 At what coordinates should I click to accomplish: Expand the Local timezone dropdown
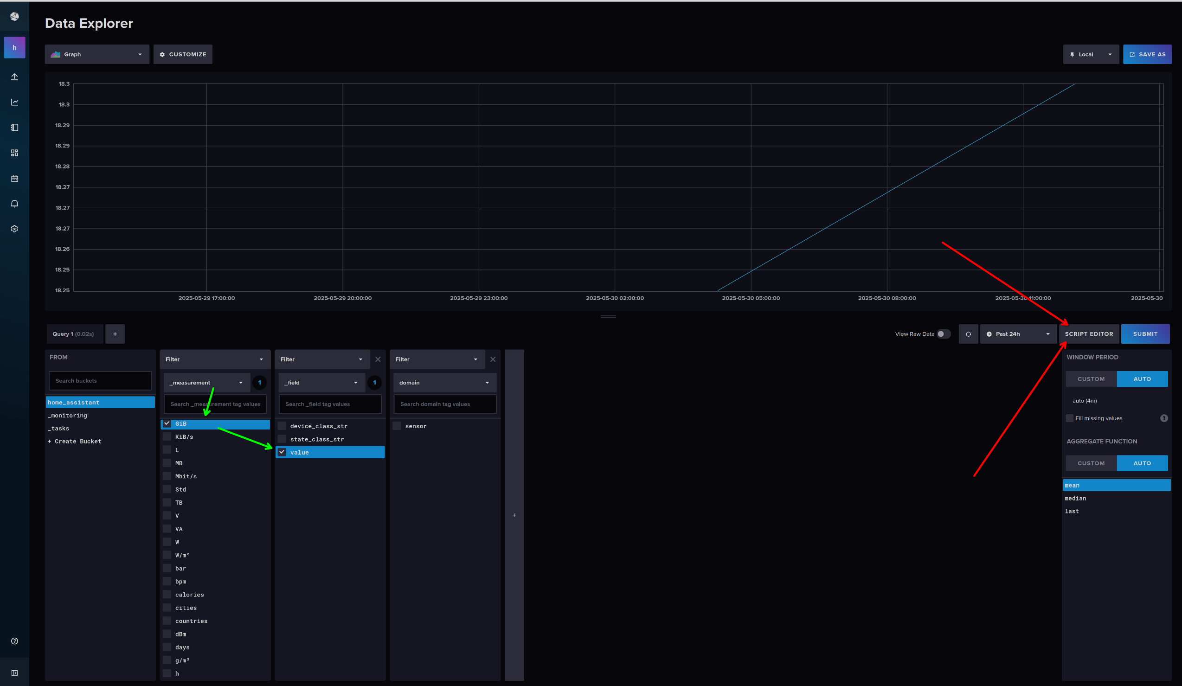[1091, 54]
